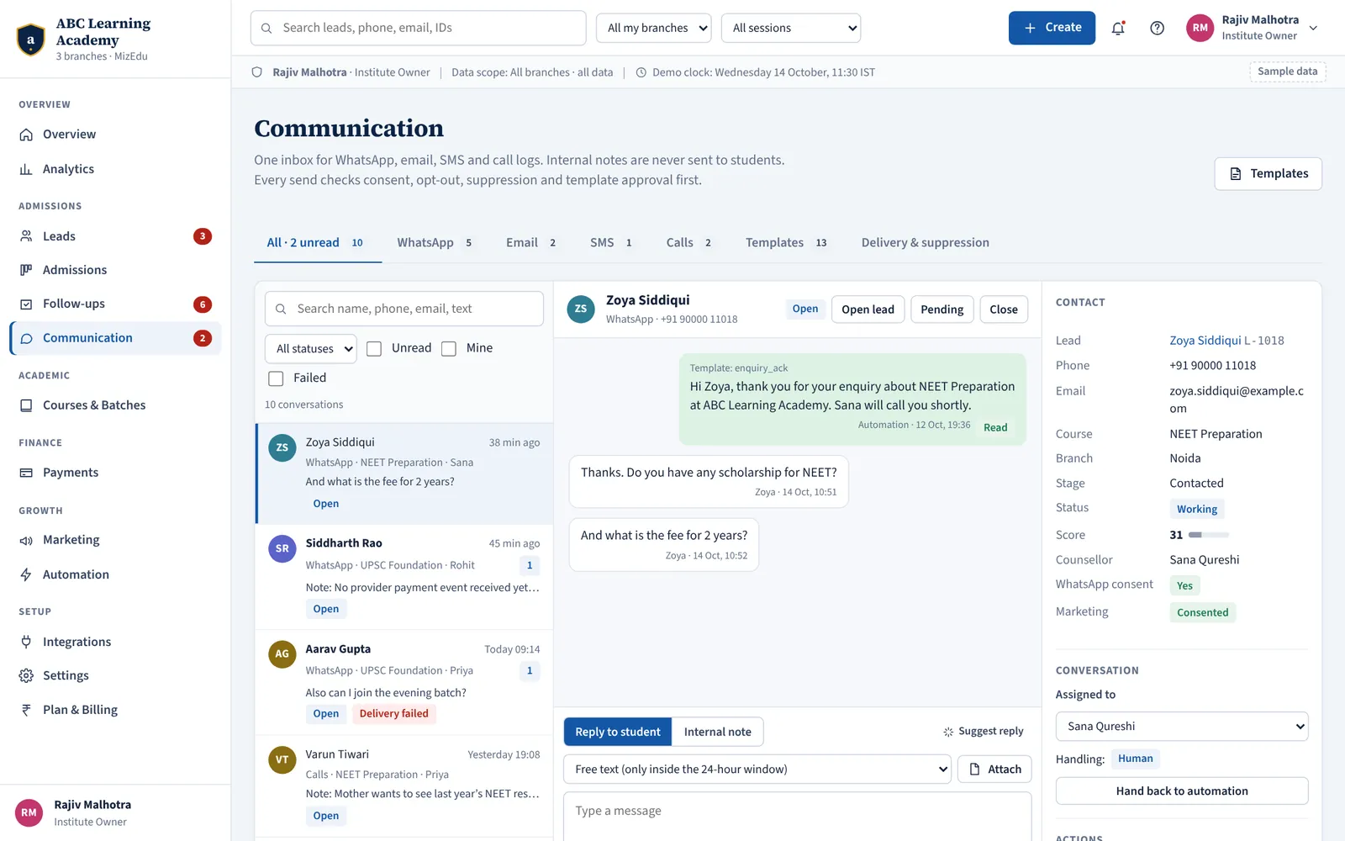
Task: Open Admissions via its flag icon
Action: (26, 270)
